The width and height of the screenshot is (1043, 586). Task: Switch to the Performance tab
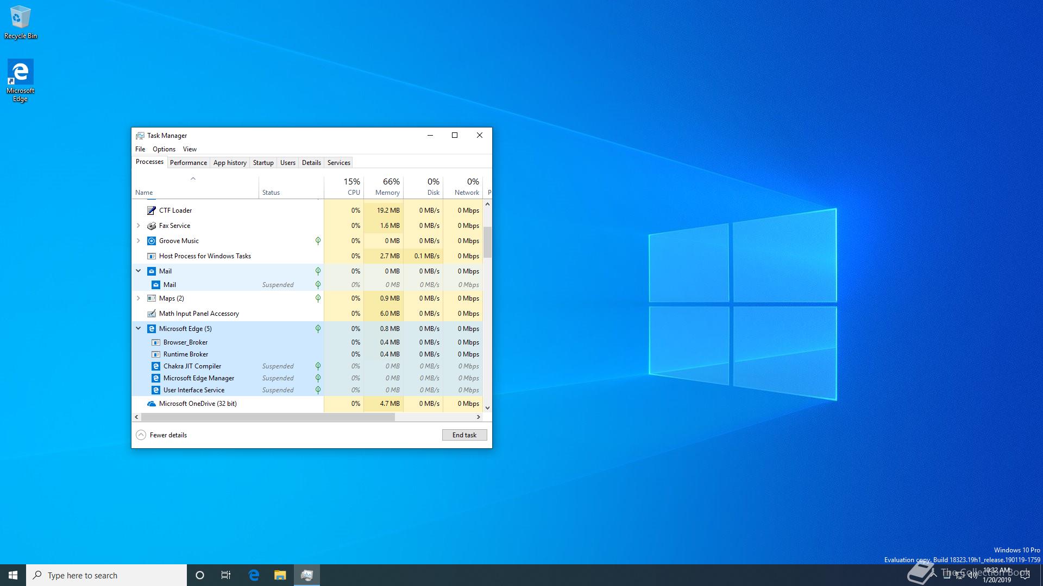(189, 163)
